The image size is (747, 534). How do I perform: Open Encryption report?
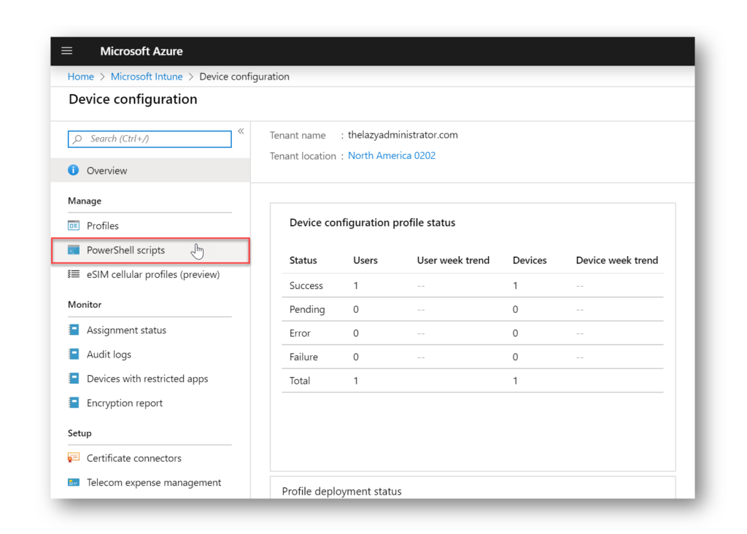point(150,403)
